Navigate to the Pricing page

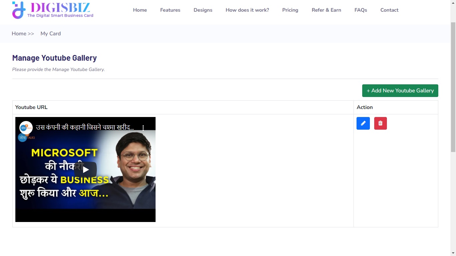tap(290, 10)
